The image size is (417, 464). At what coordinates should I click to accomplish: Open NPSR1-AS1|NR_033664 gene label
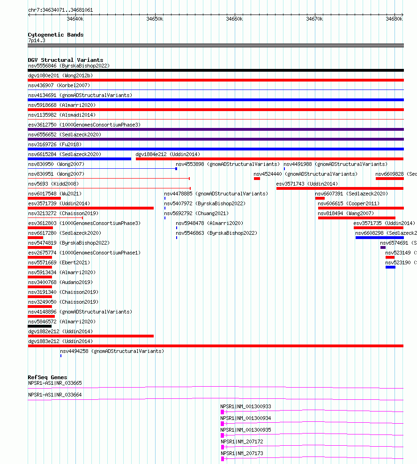[55, 395]
